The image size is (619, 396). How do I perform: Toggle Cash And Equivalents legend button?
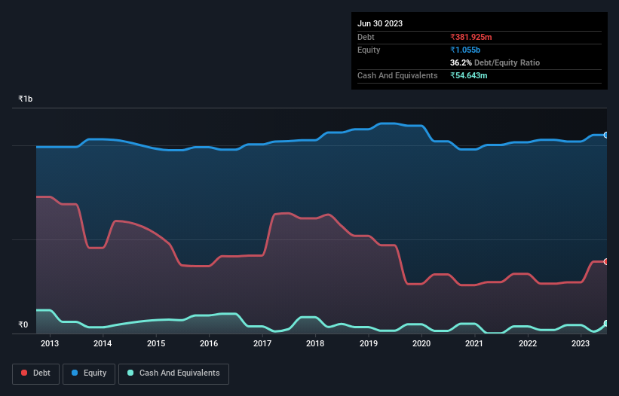173,373
